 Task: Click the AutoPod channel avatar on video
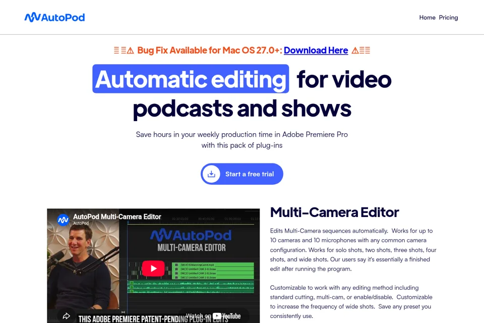point(64,220)
